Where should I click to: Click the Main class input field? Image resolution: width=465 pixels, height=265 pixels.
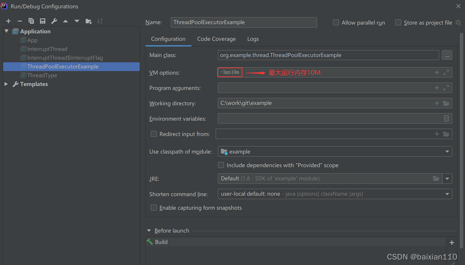(x=328, y=55)
